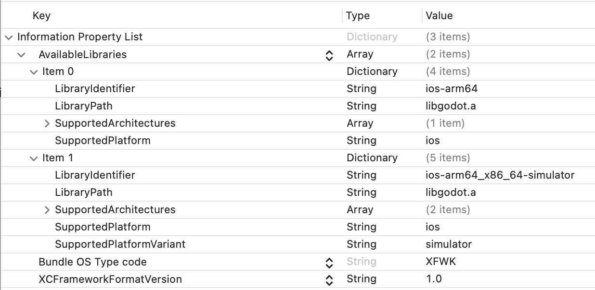Click the Key column header
Image resolution: width=595 pixels, height=290 pixels.
(x=41, y=16)
